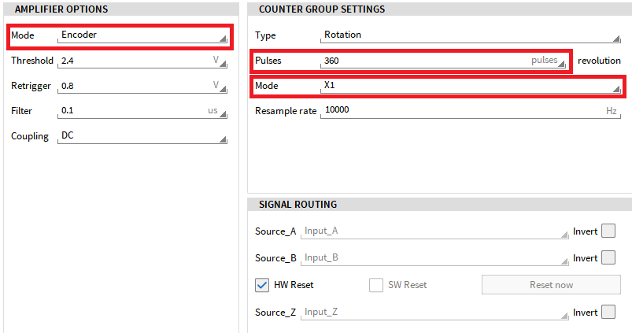Click the Amplifier Options section header
Viewport: 632px width, 333px height.
pyautogui.click(x=61, y=9)
